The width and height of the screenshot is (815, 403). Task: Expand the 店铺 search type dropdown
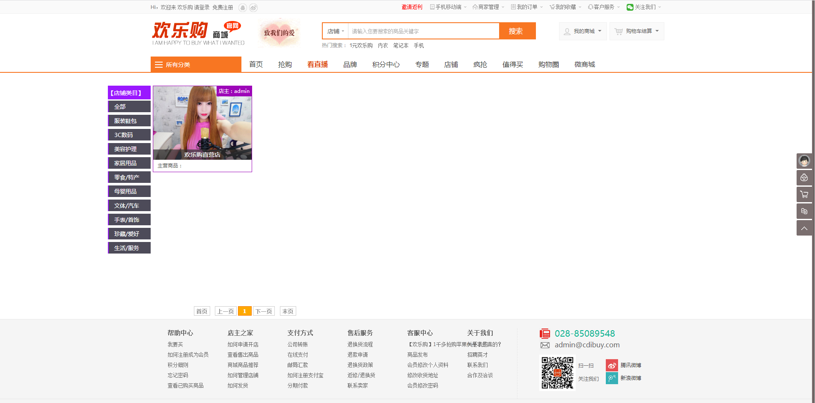coord(336,31)
